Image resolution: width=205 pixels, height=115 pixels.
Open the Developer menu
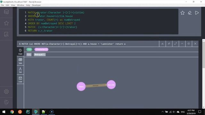pyautogui.click(x=36, y=5)
